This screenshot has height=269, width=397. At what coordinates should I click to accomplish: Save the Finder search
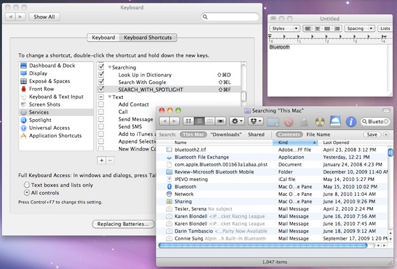pos(372,134)
